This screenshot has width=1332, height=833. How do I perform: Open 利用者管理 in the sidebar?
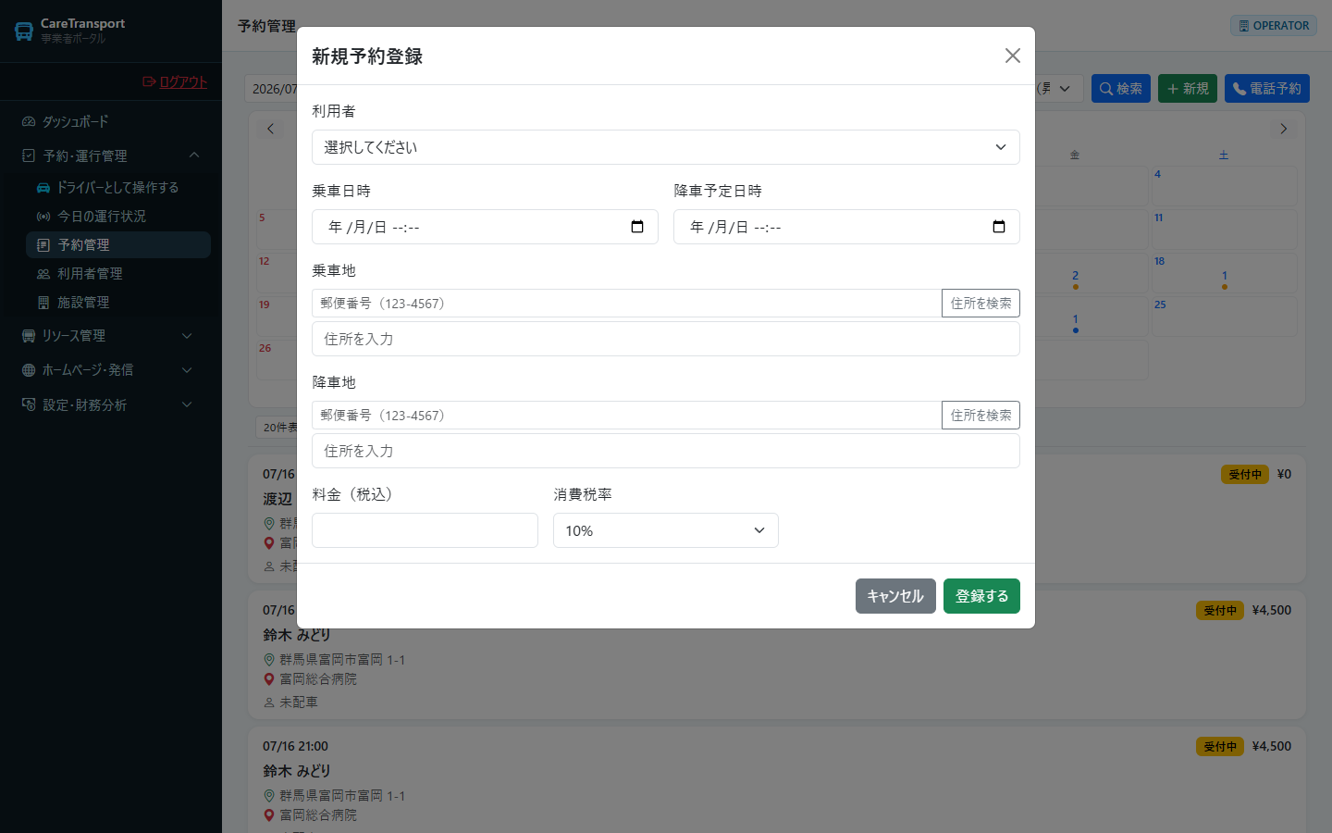coord(118,273)
